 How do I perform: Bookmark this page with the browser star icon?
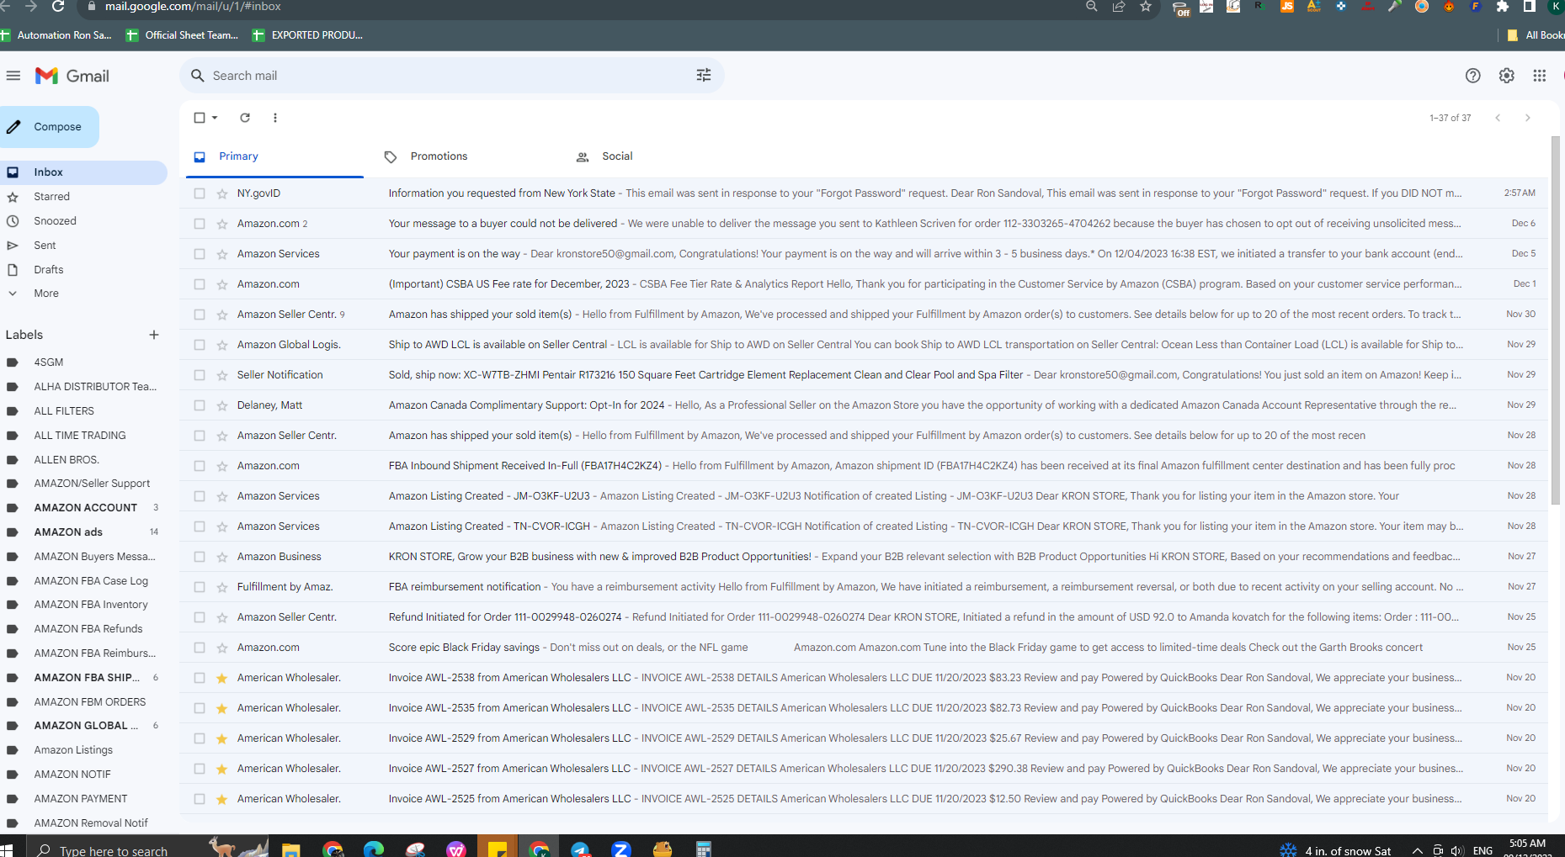click(x=1146, y=7)
